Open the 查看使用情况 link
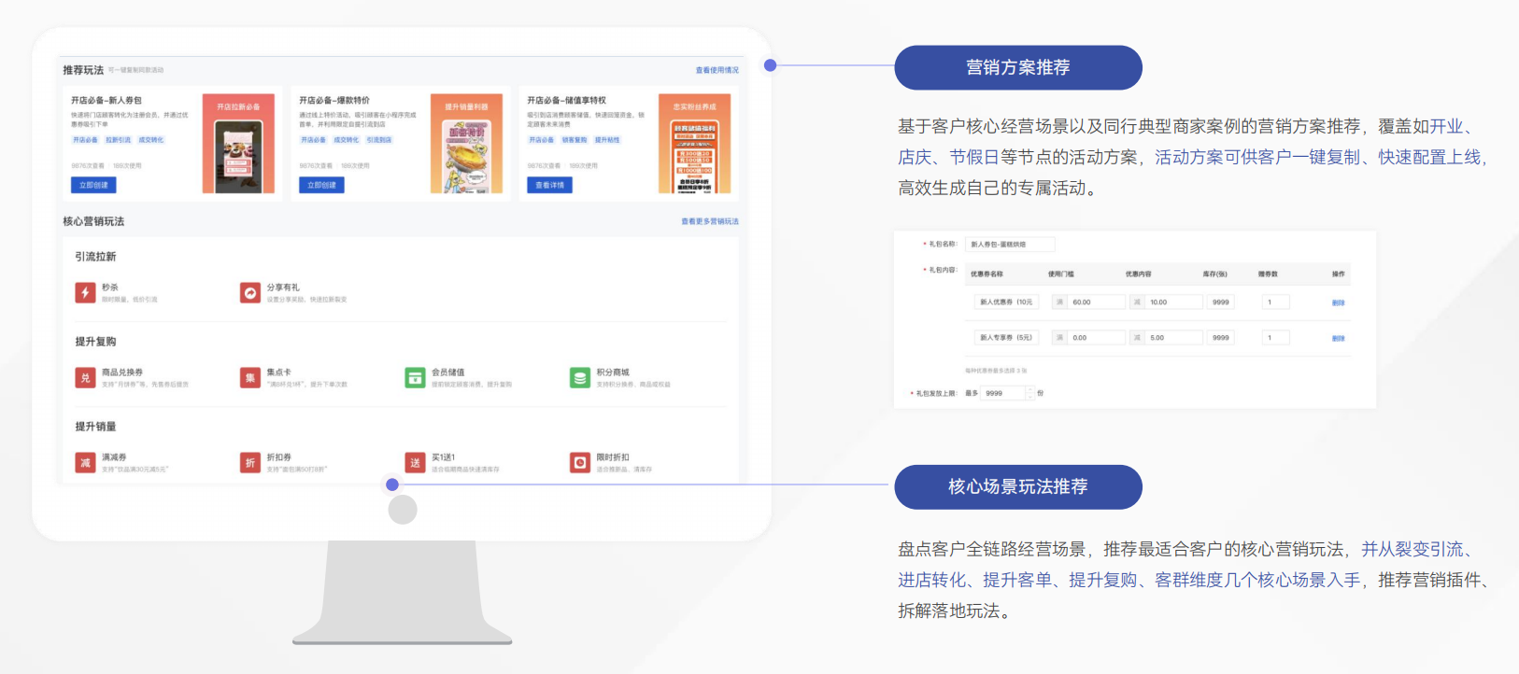 point(717,70)
